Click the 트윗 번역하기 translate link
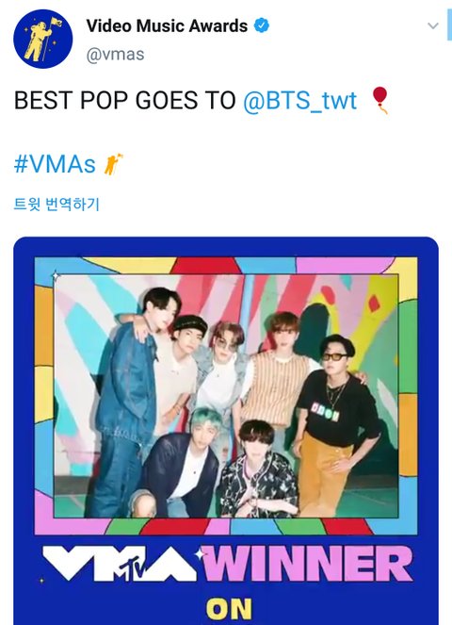Image resolution: width=452 pixels, height=625 pixels. (x=56, y=204)
